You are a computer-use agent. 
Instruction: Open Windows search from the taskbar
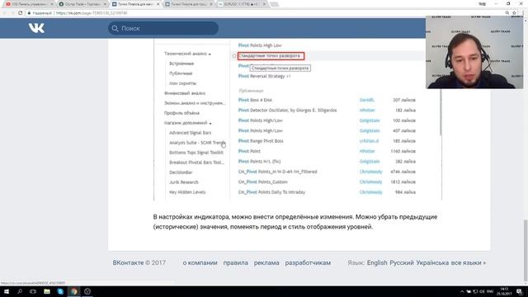point(20,291)
